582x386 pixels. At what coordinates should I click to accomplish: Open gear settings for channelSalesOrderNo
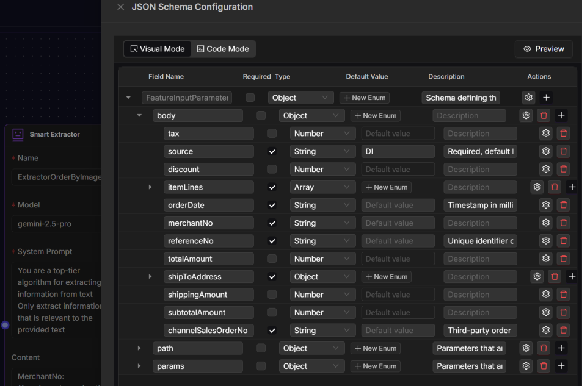tap(545, 330)
